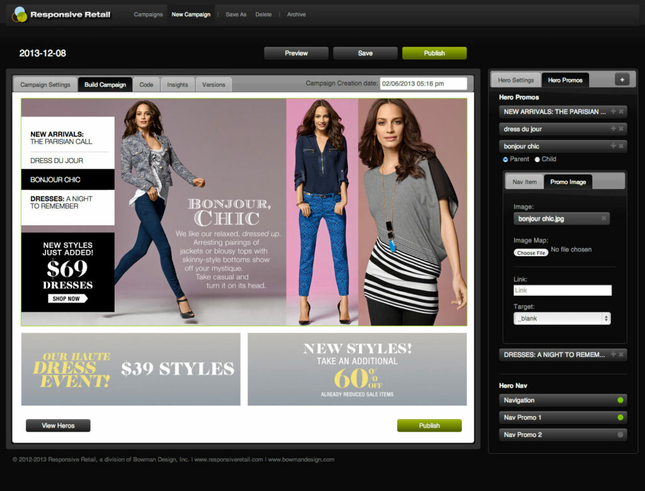The height and width of the screenshot is (491, 645).
Task: Click the top Save button
Action: (365, 53)
